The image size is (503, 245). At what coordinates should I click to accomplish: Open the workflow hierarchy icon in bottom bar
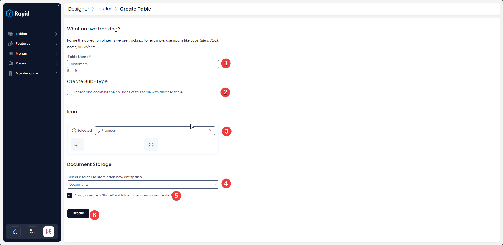[32, 232]
